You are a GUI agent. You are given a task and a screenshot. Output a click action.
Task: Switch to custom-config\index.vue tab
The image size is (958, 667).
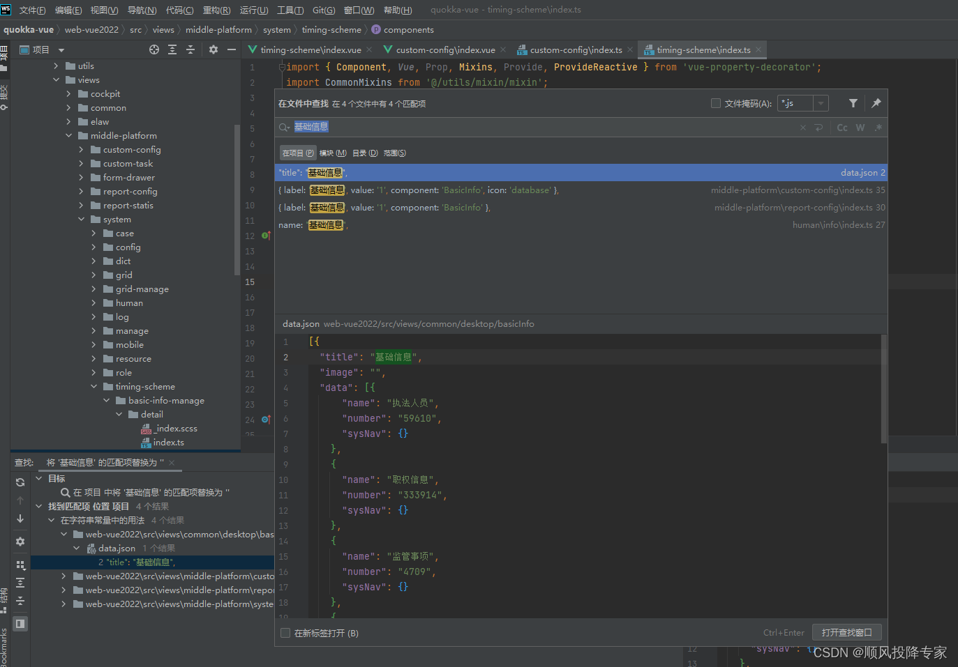(445, 49)
